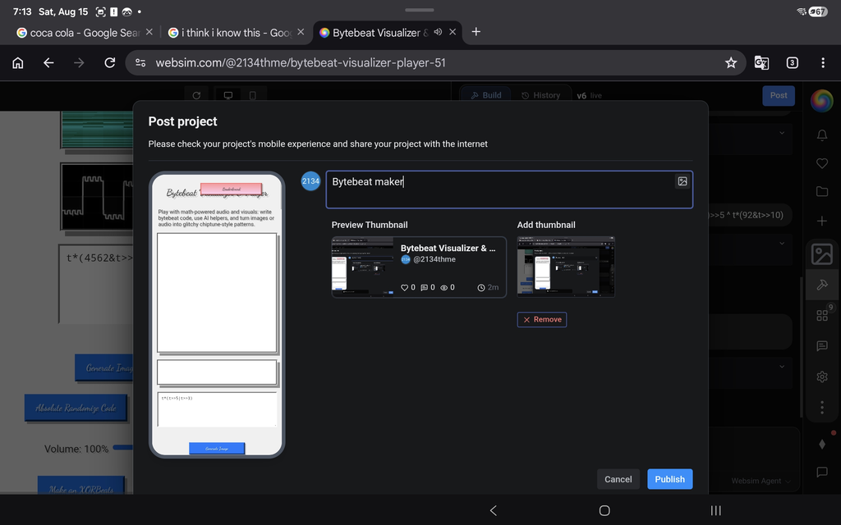
Task: Click Absolute Randomize Code button
Action: point(76,408)
